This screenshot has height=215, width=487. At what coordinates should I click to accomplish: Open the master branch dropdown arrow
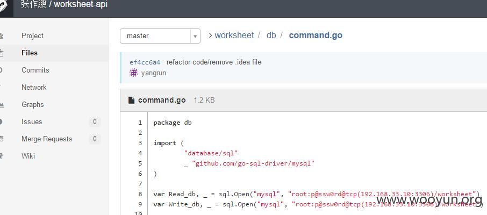click(x=195, y=37)
